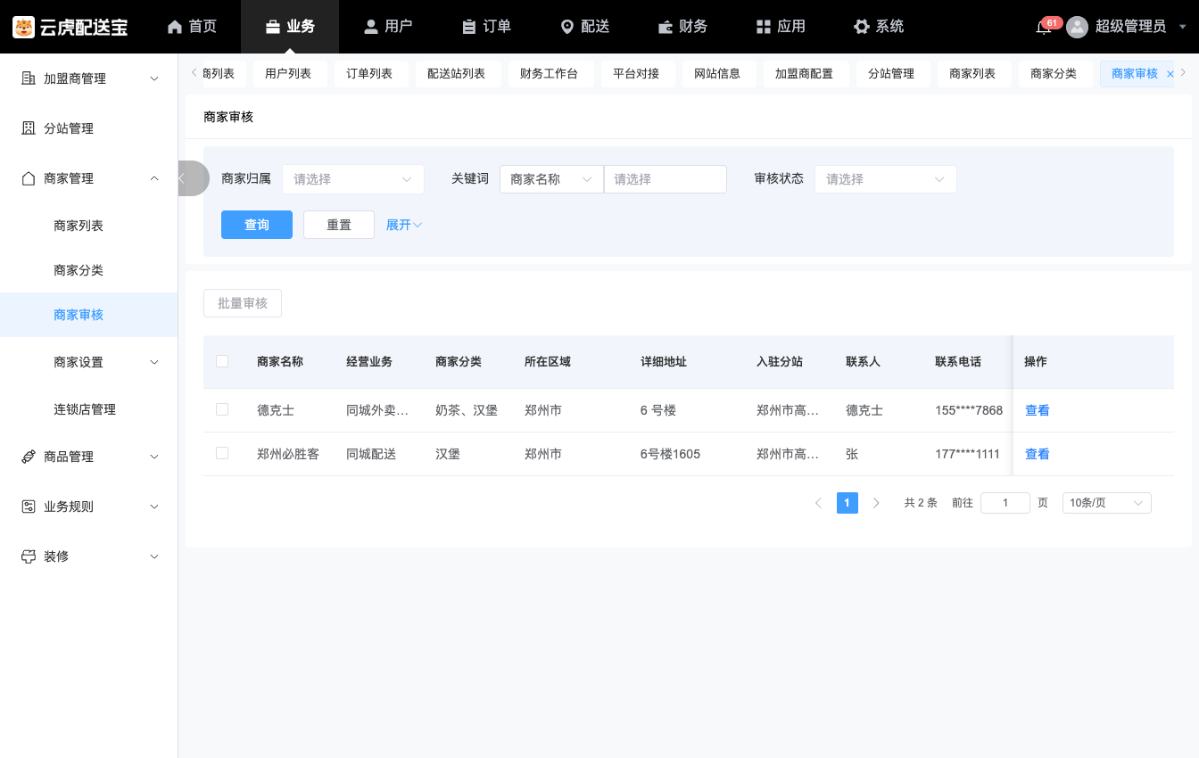1199x758 pixels.
Task: Click the page number jump input
Action: (x=1005, y=503)
